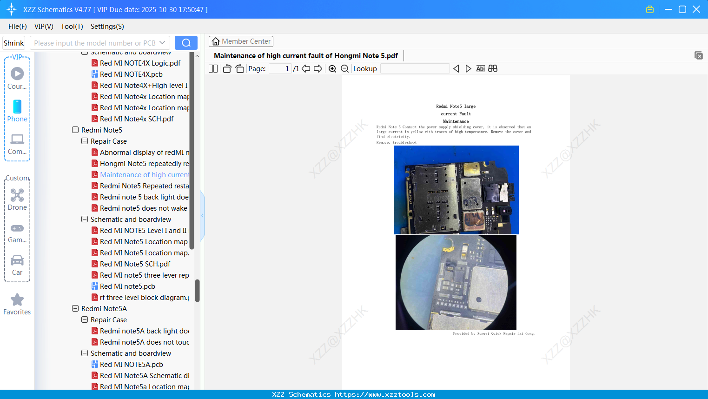Open the Drone section in Custom sidebar
The width and height of the screenshot is (708, 399).
pyautogui.click(x=17, y=196)
